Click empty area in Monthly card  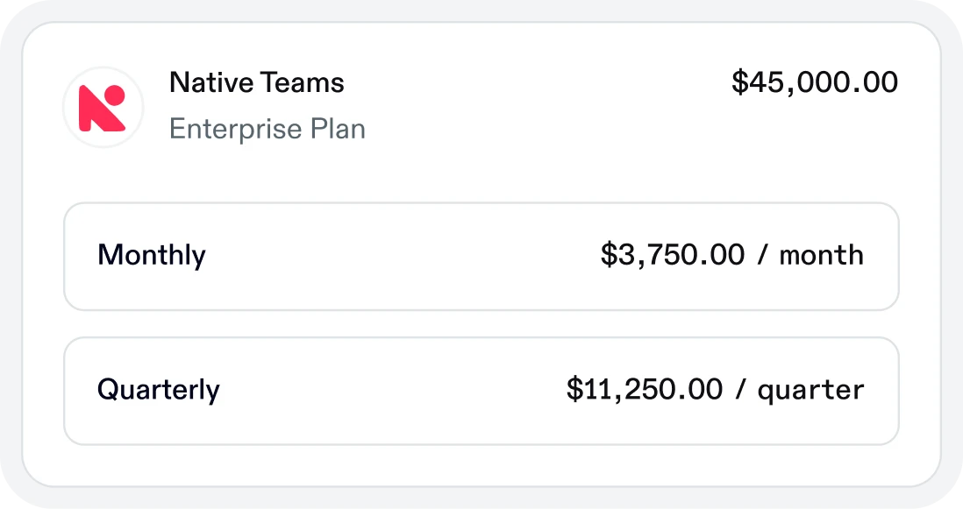click(x=399, y=257)
